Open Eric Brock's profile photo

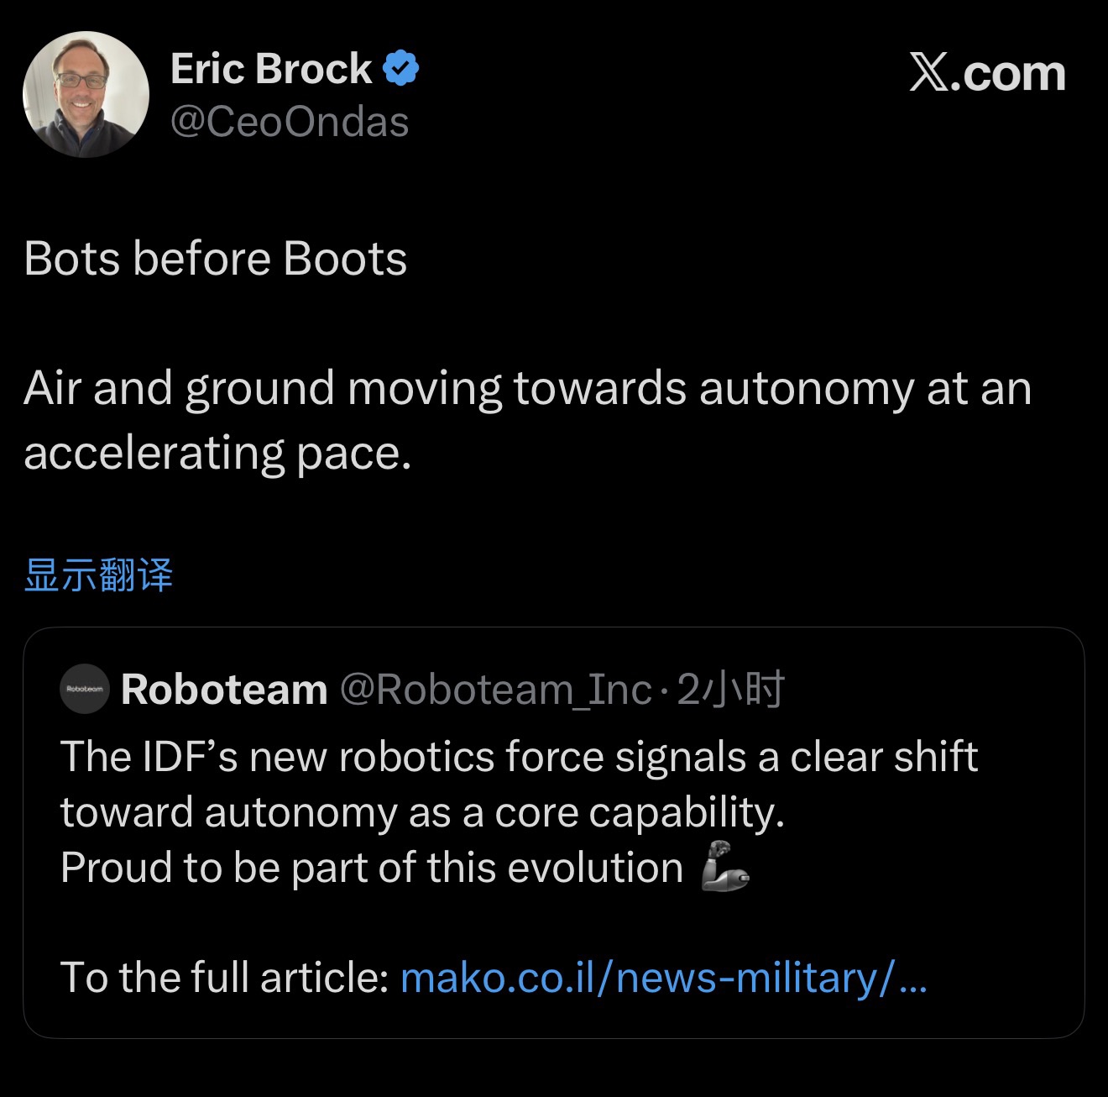point(86,94)
